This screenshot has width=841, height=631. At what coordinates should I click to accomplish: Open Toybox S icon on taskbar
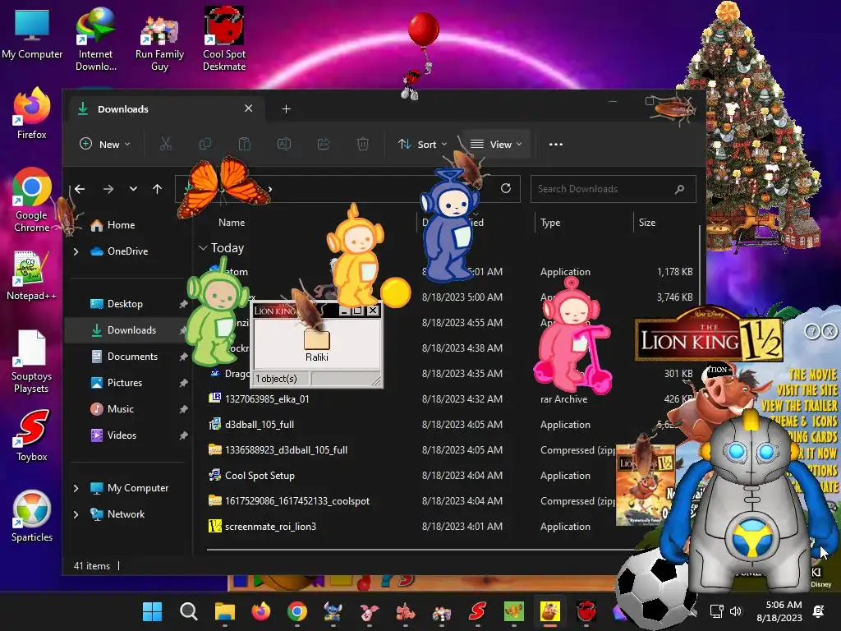[x=477, y=611]
